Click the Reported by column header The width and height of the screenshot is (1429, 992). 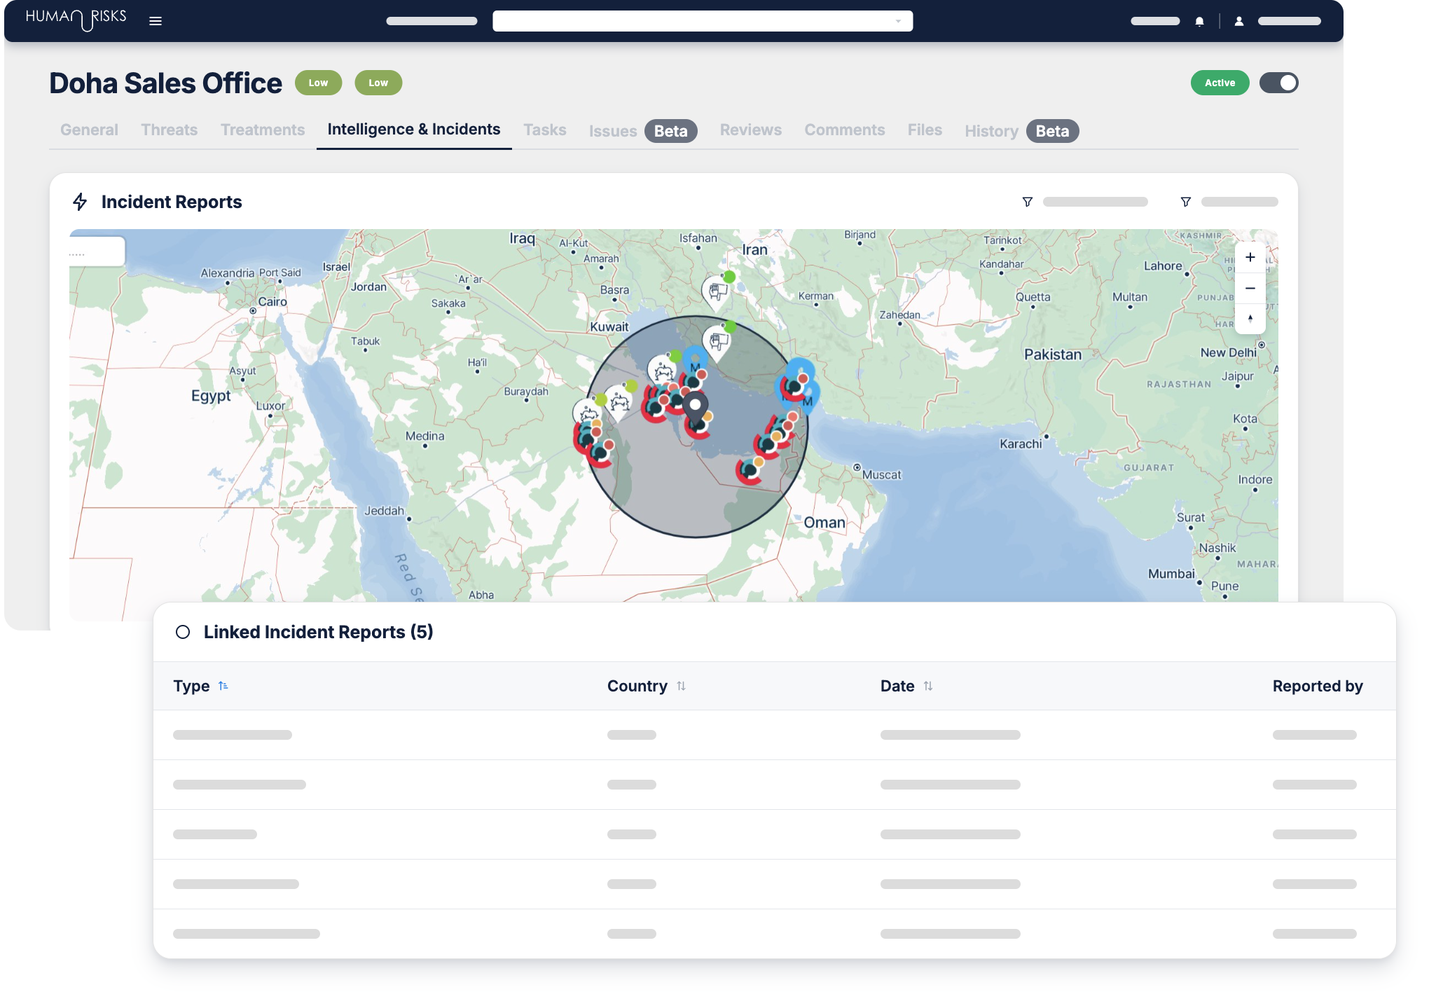pyautogui.click(x=1318, y=686)
